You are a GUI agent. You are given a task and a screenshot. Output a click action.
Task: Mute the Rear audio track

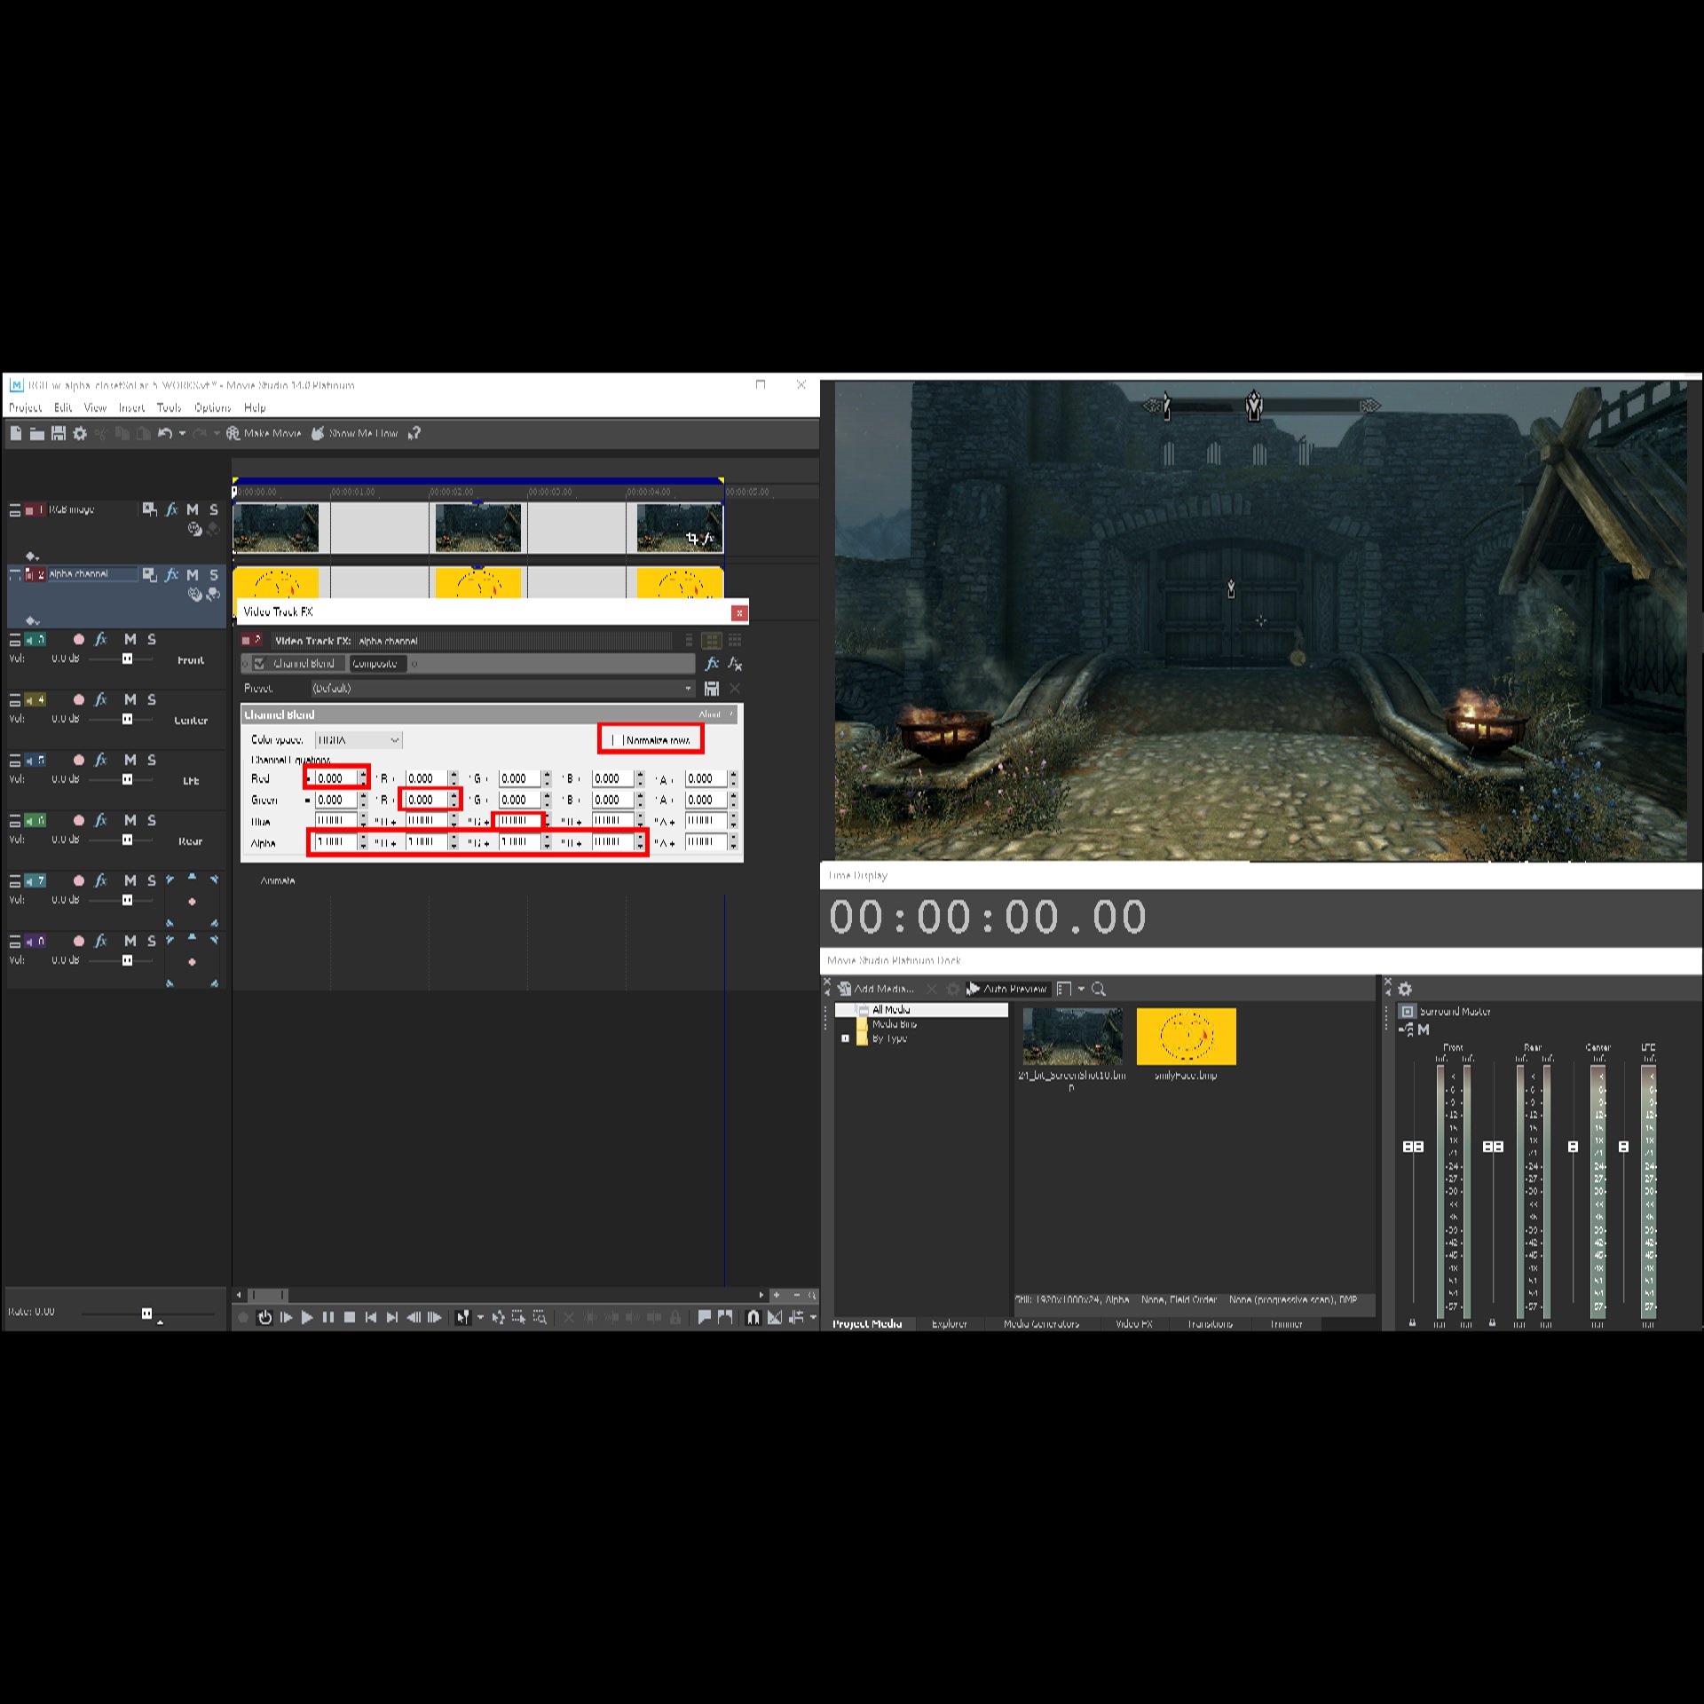[130, 820]
